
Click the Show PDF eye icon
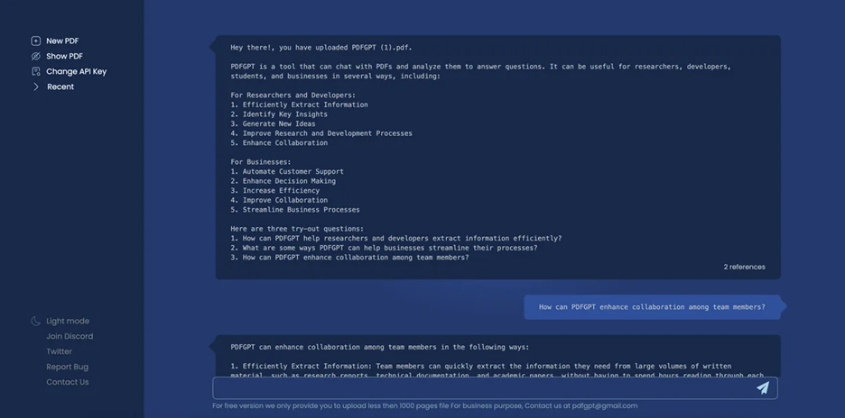35,56
